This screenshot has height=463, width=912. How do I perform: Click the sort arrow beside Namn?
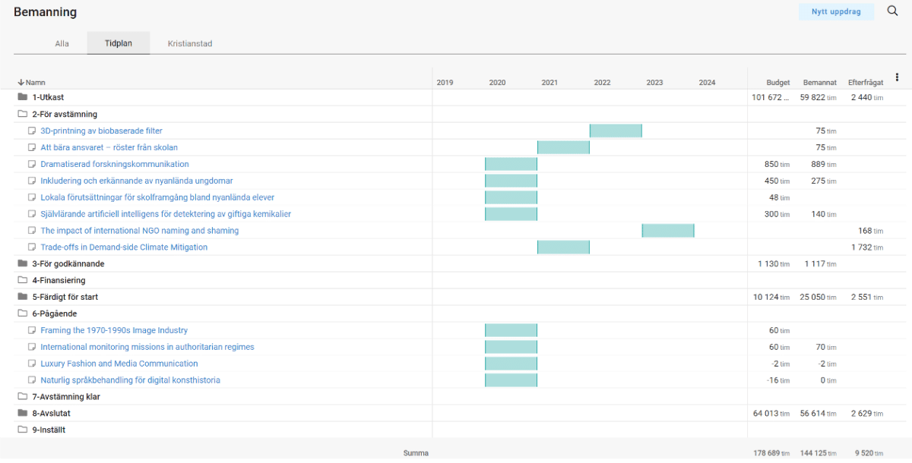[21, 82]
